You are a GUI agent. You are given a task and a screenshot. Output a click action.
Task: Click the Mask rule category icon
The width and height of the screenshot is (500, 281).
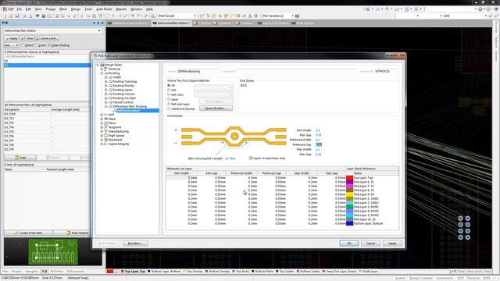106,119
